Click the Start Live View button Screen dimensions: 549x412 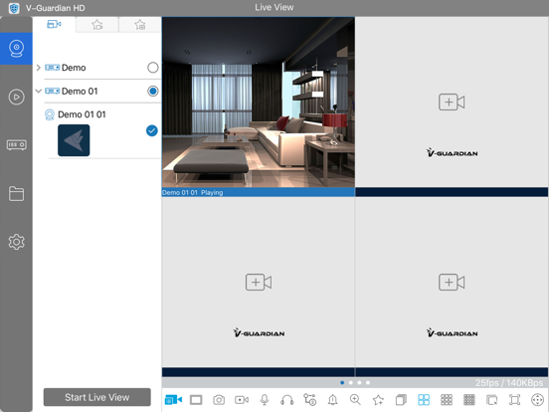pyautogui.click(x=97, y=397)
